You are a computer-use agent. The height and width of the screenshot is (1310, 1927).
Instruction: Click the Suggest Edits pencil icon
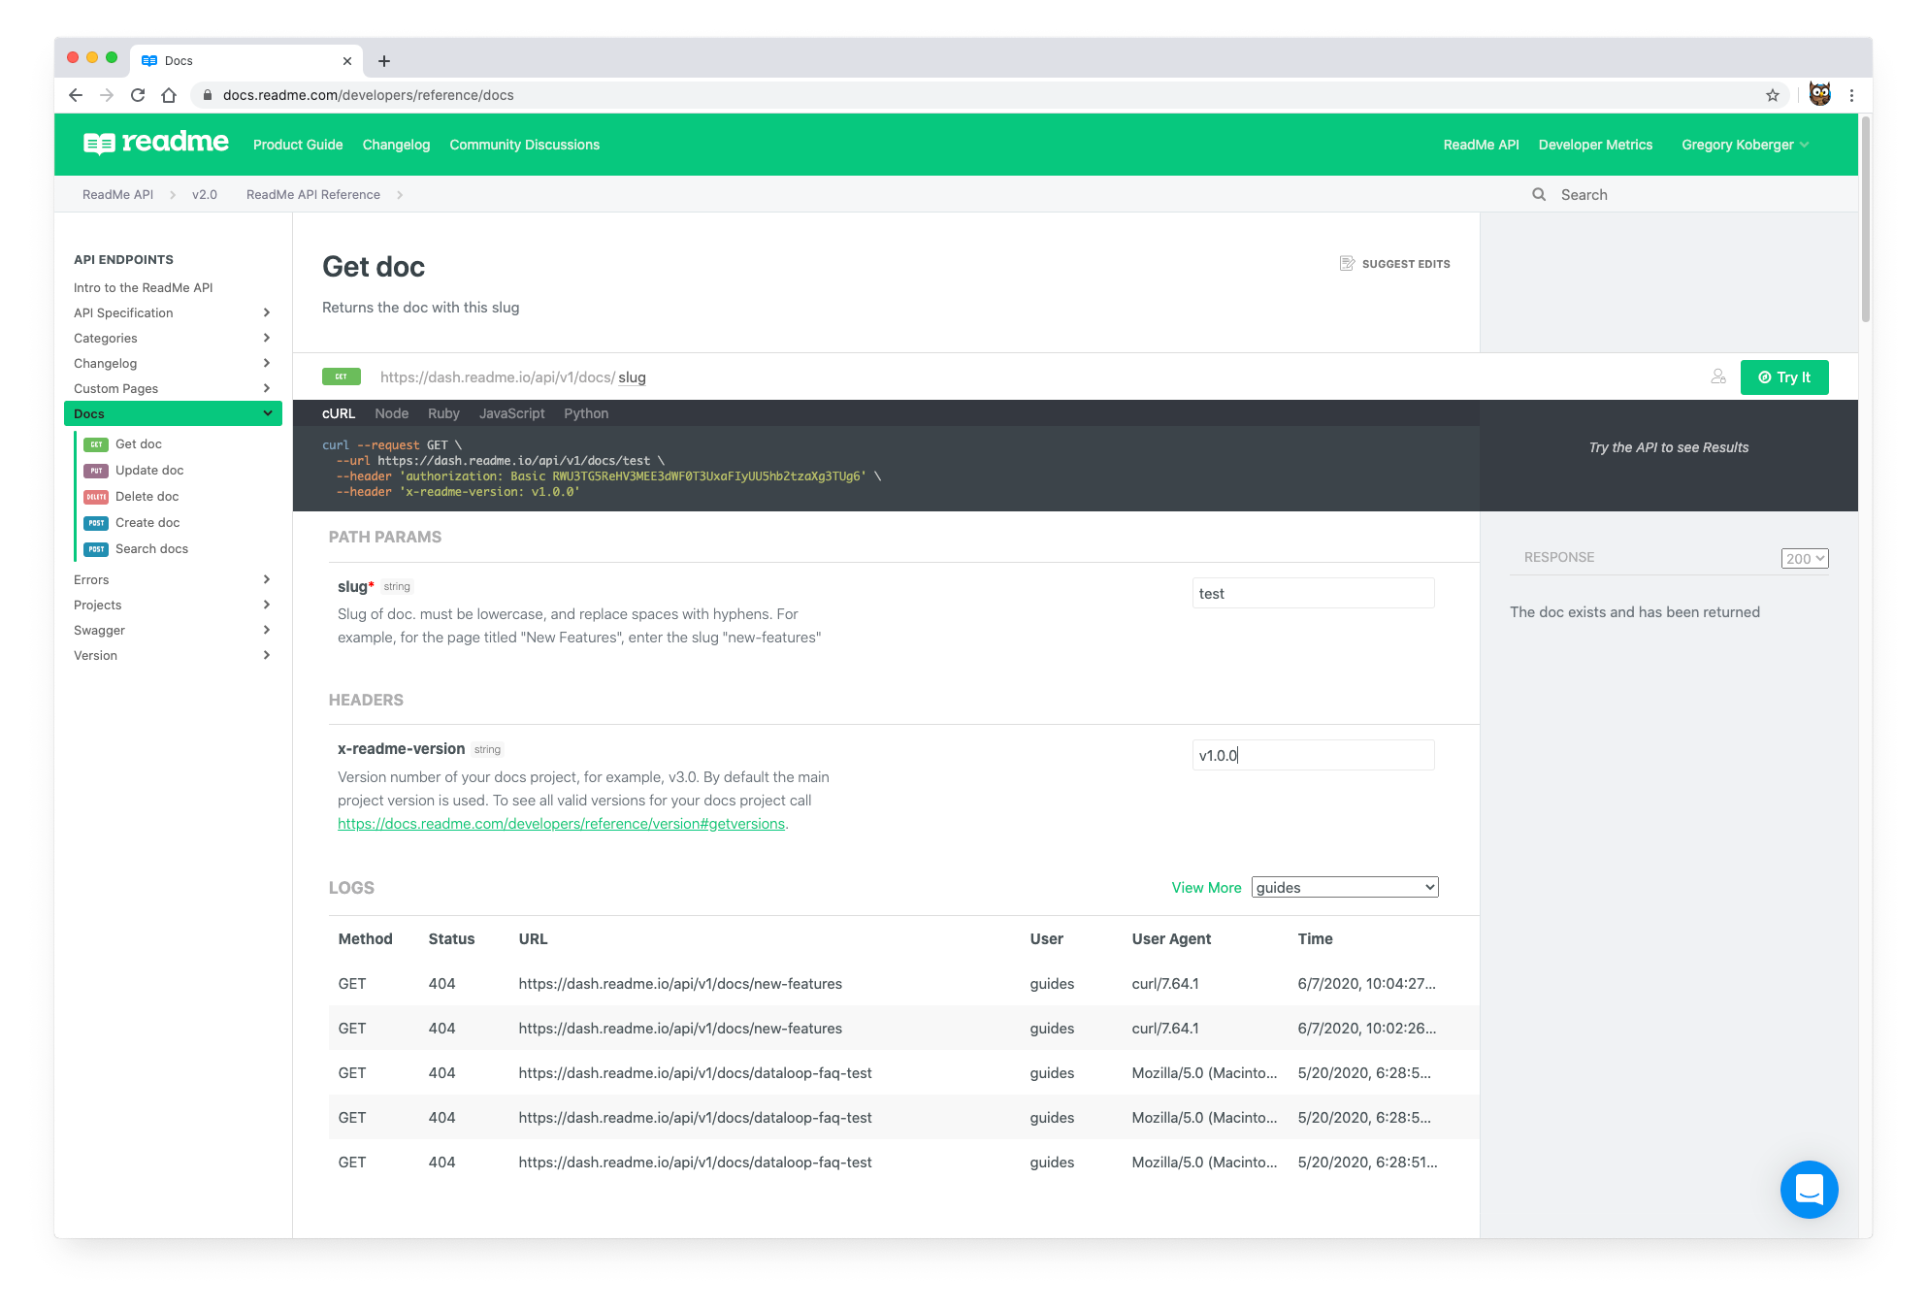pos(1347,265)
